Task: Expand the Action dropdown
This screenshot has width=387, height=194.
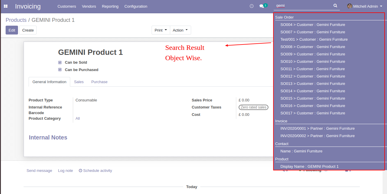Action: coord(180,30)
